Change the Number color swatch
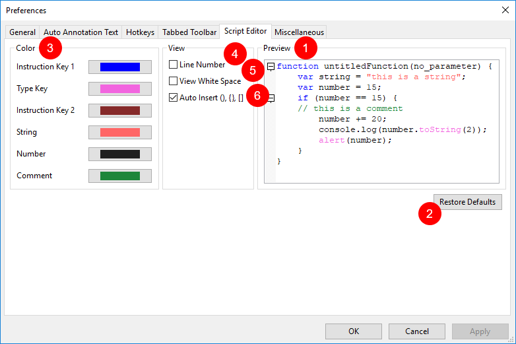 120,154
